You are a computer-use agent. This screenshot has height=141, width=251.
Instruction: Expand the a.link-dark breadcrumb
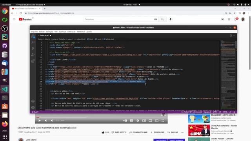click(109, 39)
